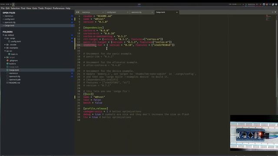This screenshot has height=156, width=278.
Task: Click the git icon beside .gitignore
Action: pos(7,61)
